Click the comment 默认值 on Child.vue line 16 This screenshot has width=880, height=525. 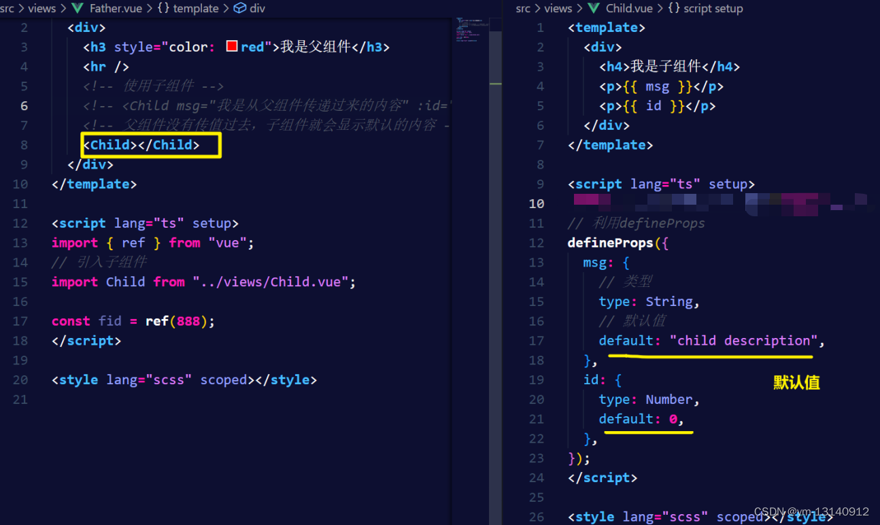click(x=633, y=321)
